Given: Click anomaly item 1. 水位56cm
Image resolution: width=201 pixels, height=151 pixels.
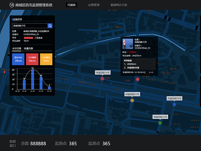Looking at the screenshot, I should pos(130,64).
